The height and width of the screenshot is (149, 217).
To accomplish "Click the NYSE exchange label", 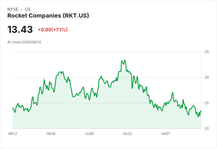I will pos(13,9).
